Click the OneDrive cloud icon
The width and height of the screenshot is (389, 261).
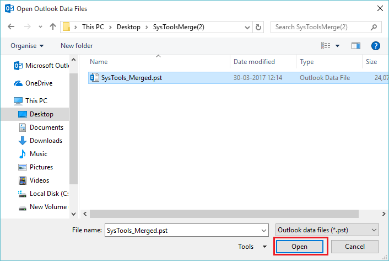(18, 83)
